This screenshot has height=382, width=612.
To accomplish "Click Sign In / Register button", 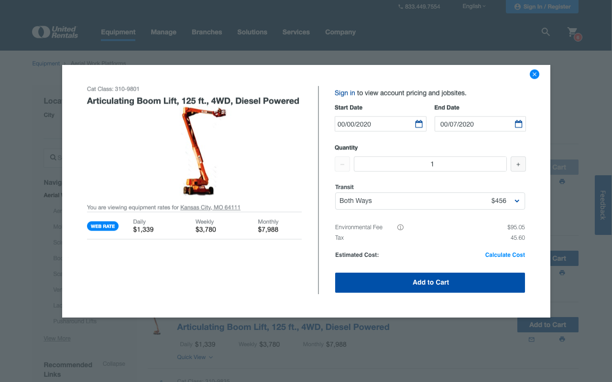I will [542, 7].
